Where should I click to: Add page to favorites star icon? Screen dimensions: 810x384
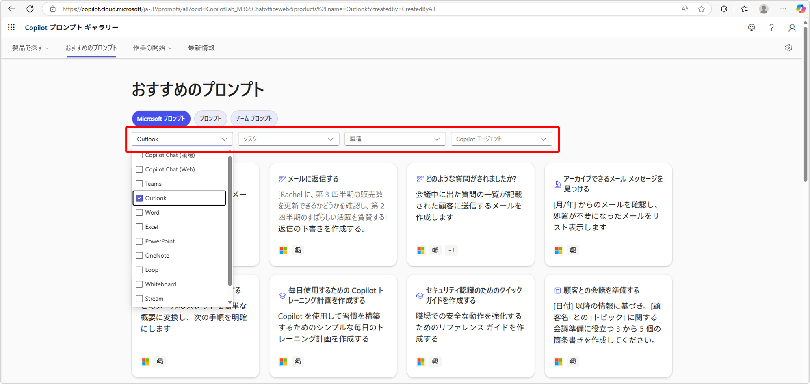tap(701, 9)
